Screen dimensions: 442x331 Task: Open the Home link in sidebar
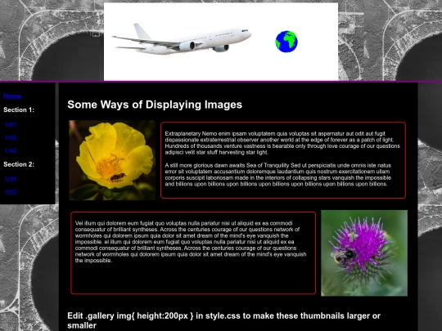(x=12, y=96)
